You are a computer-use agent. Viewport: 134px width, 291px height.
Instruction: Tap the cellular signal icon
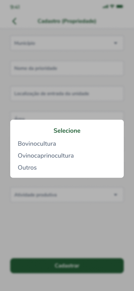click(105, 7)
